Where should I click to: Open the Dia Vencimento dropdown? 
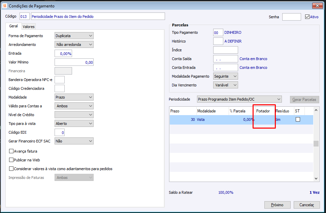coord(225,85)
